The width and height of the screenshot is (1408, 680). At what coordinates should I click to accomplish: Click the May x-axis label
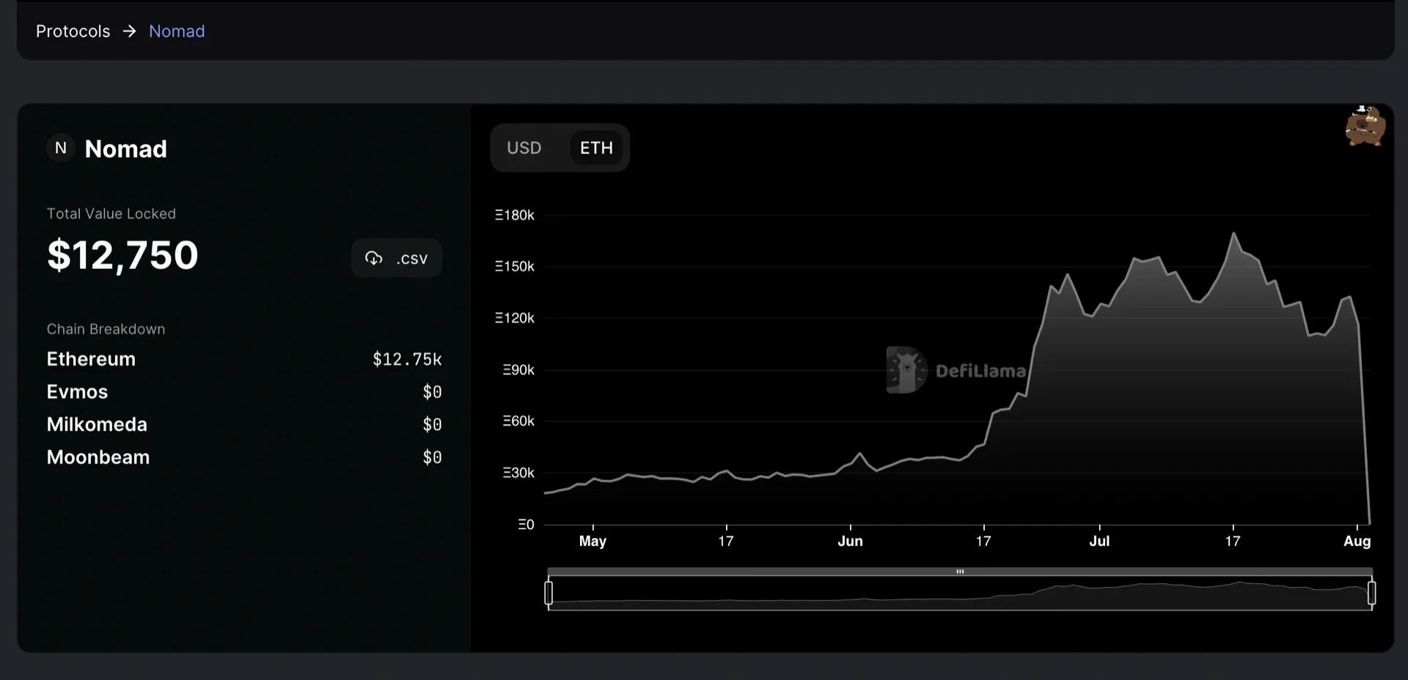coord(593,542)
